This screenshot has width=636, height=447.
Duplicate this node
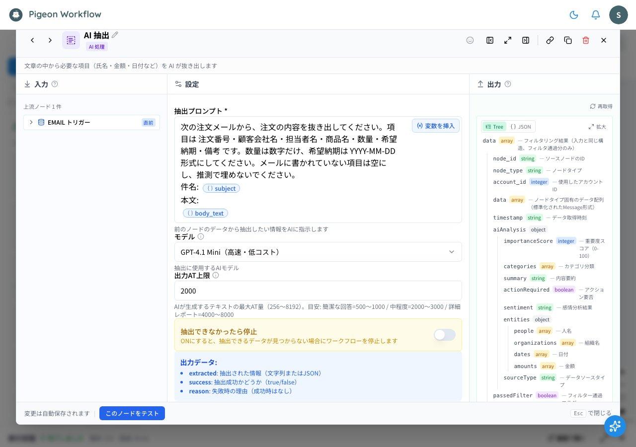[568, 40]
